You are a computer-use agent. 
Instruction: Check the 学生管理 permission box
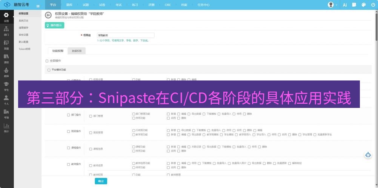pyautogui.click(x=300, y=135)
